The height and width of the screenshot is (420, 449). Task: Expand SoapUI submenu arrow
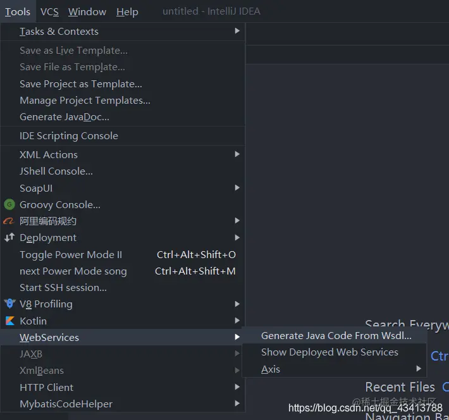(x=237, y=188)
